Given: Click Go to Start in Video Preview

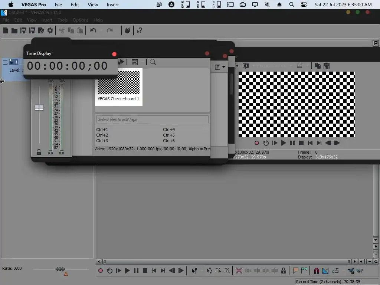Looking at the screenshot, I should (310, 143).
